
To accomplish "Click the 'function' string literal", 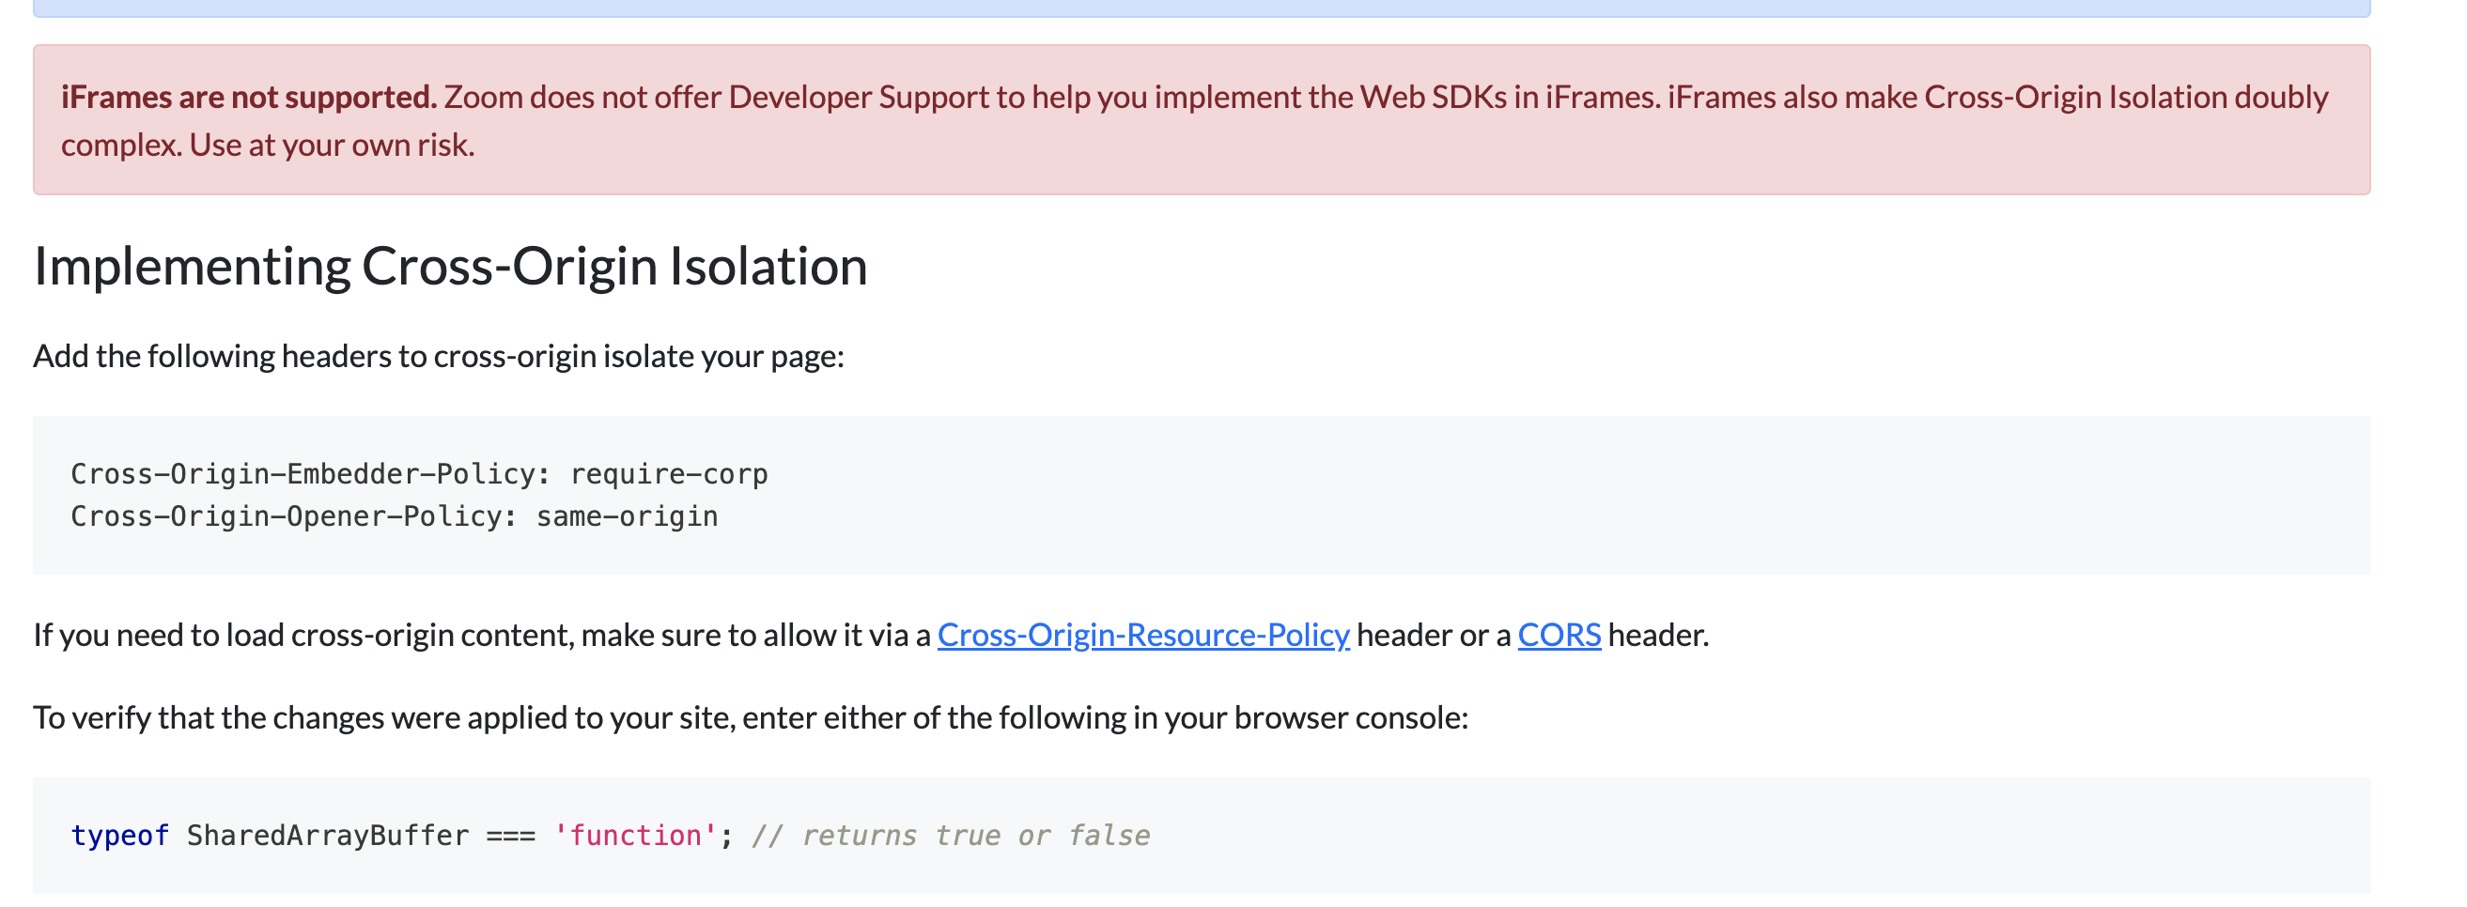I will pos(635,836).
